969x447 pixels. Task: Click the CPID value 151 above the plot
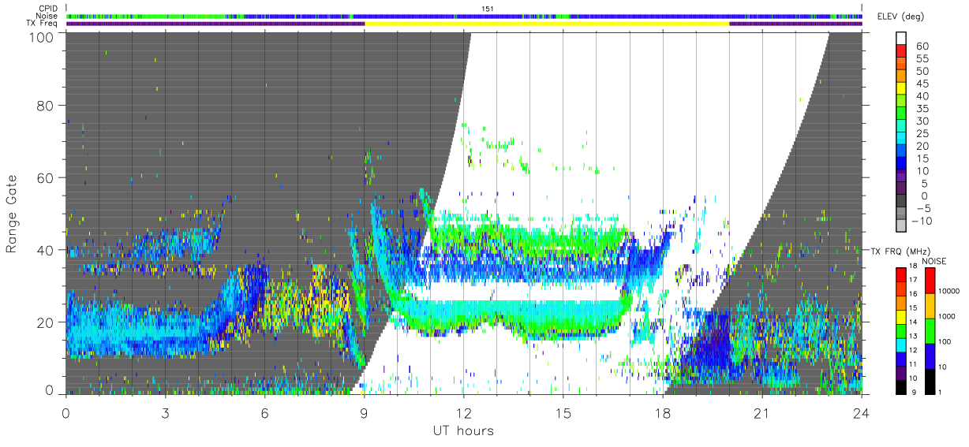coord(487,8)
